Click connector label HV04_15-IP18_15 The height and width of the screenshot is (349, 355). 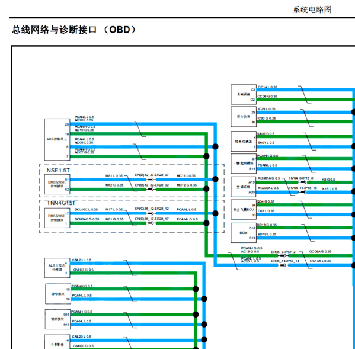tap(303, 188)
